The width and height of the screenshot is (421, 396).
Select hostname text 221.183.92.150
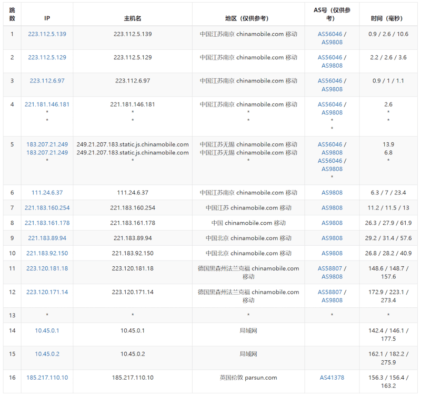click(x=133, y=253)
